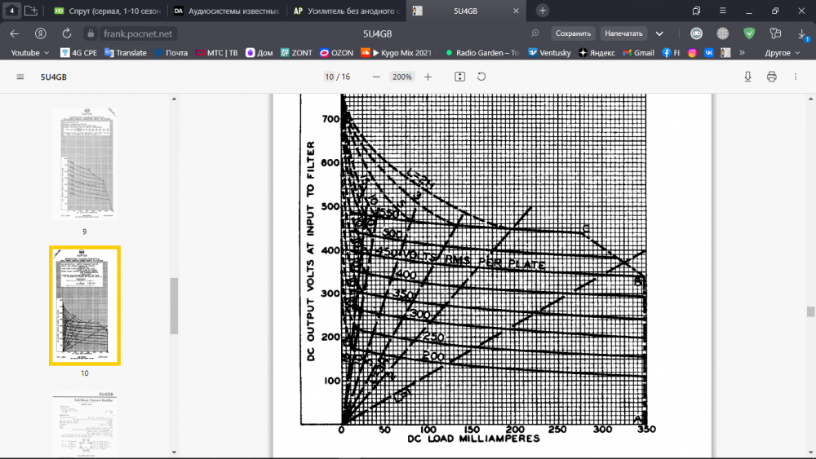Open the Gmail bookmark
Screen dimensions: 816x459
pos(638,52)
